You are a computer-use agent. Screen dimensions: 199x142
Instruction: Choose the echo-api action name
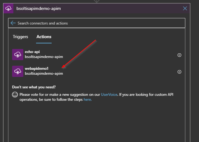click(x=32, y=52)
